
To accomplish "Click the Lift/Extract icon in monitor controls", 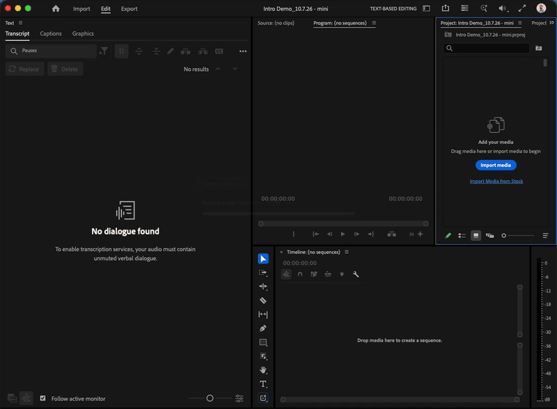I will [x=392, y=234].
